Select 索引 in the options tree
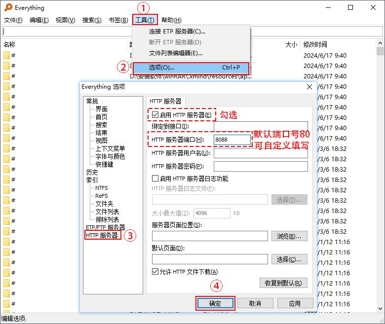 tap(92, 180)
